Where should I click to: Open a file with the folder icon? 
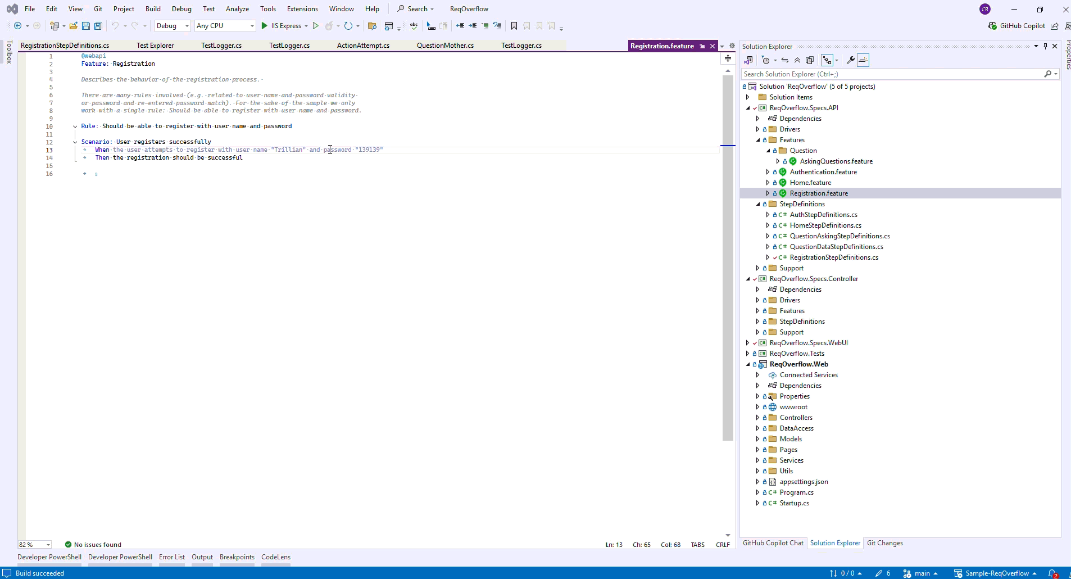coord(73,26)
